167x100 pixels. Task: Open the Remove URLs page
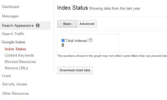click(x=16, y=68)
